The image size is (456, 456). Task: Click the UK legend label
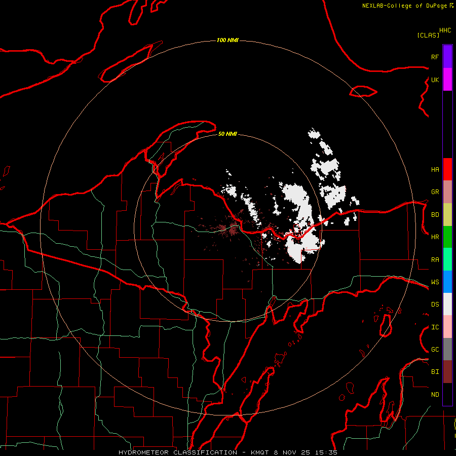(435, 80)
